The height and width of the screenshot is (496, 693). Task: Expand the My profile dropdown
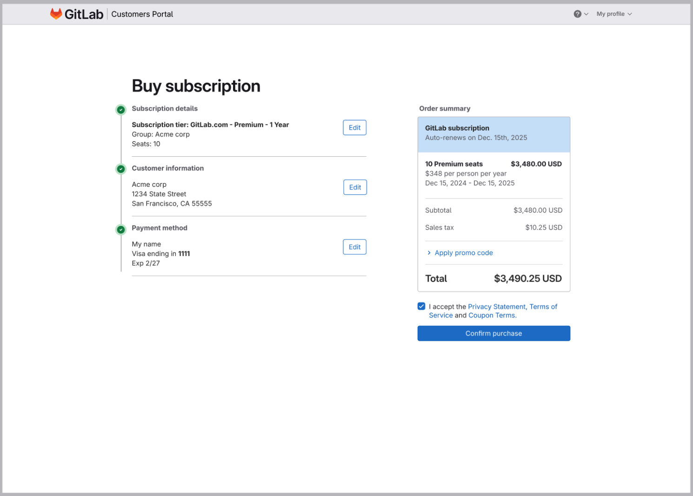(x=614, y=14)
